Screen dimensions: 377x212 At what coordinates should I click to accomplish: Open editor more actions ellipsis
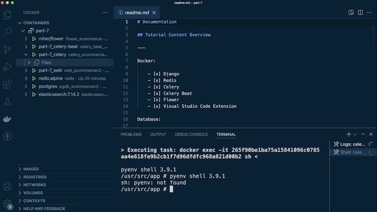tap(369, 12)
